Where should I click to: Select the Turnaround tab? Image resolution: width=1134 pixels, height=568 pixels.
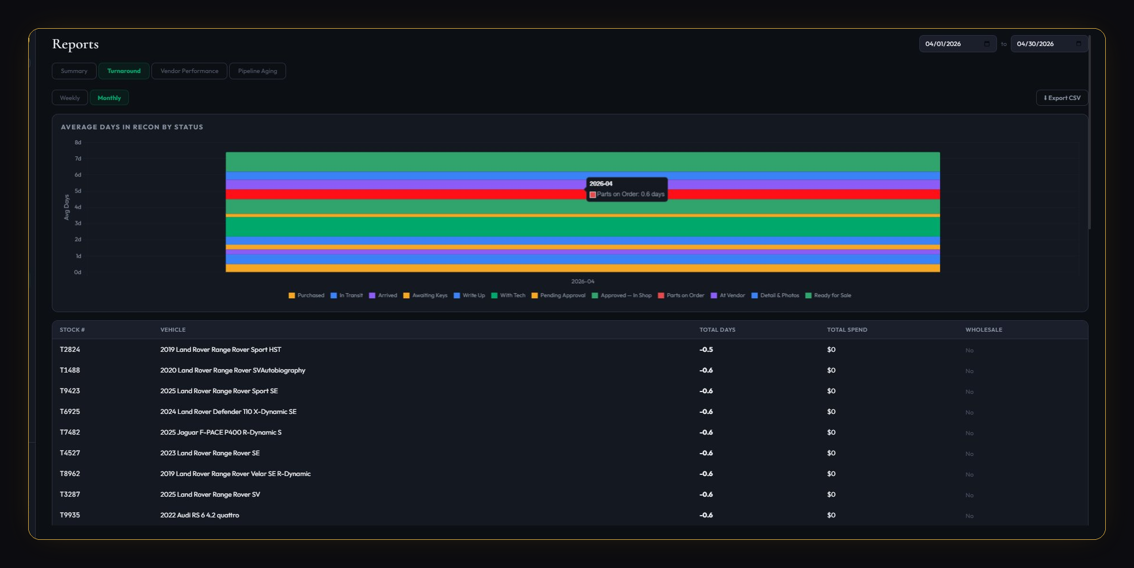pyautogui.click(x=124, y=71)
